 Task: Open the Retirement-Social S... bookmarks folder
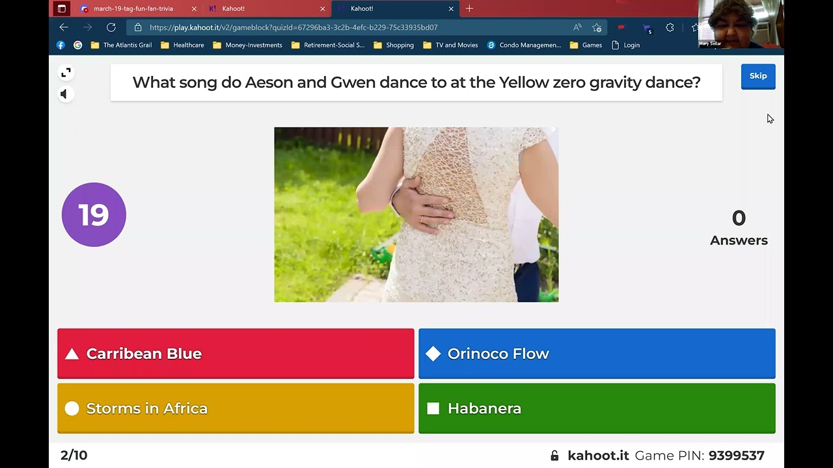click(328, 45)
